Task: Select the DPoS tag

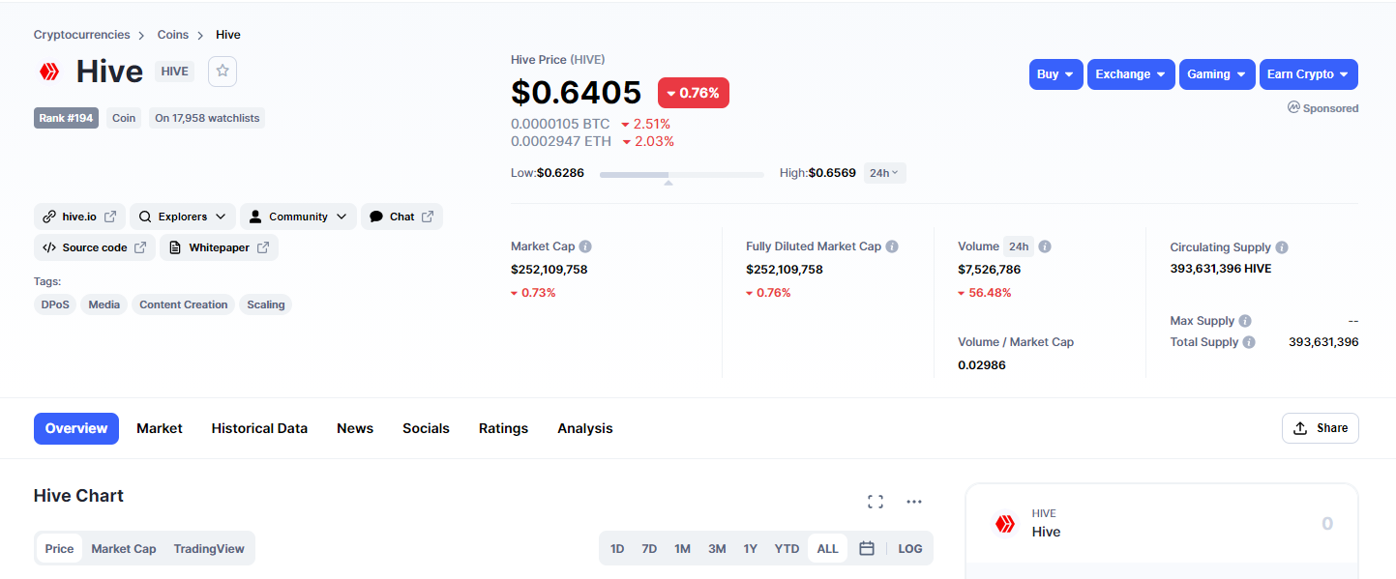Action: tap(55, 304)
